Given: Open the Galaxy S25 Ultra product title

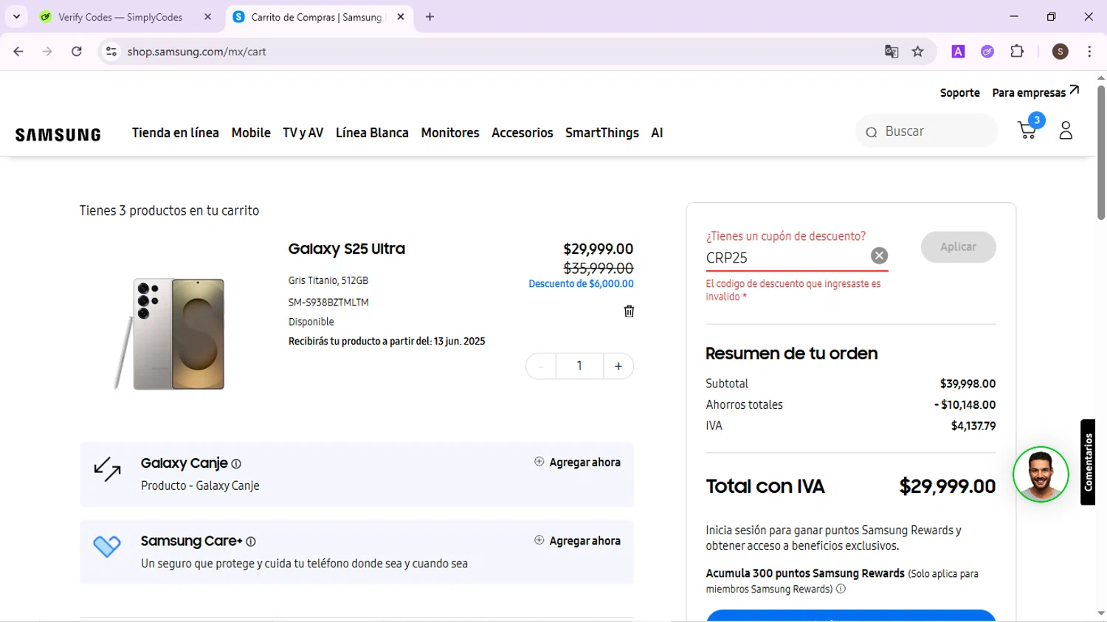Looking at the screenshot, I should pos(346,249).
